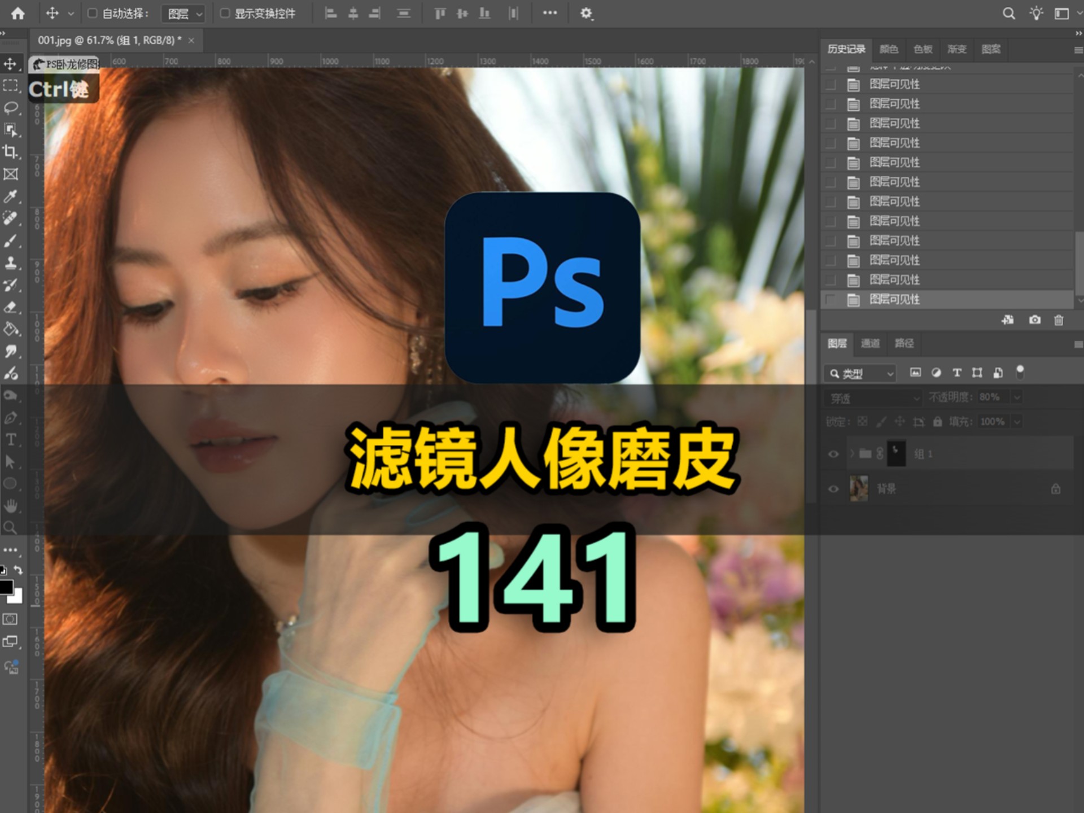Switch to the 通道 tab
Screen dimensions: 1084x813
[870, 343]
